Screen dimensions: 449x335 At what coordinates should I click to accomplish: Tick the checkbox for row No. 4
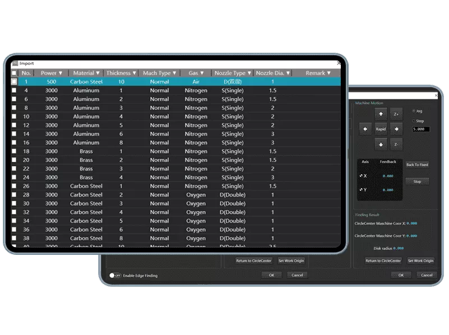pyautogui.click(x=14, y=91)
